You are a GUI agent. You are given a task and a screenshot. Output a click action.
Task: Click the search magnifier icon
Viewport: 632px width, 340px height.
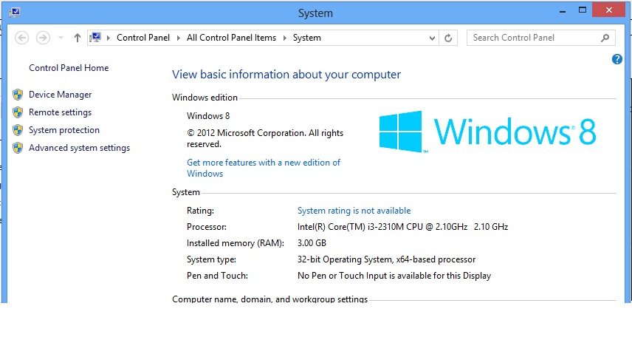pos(605,38)
